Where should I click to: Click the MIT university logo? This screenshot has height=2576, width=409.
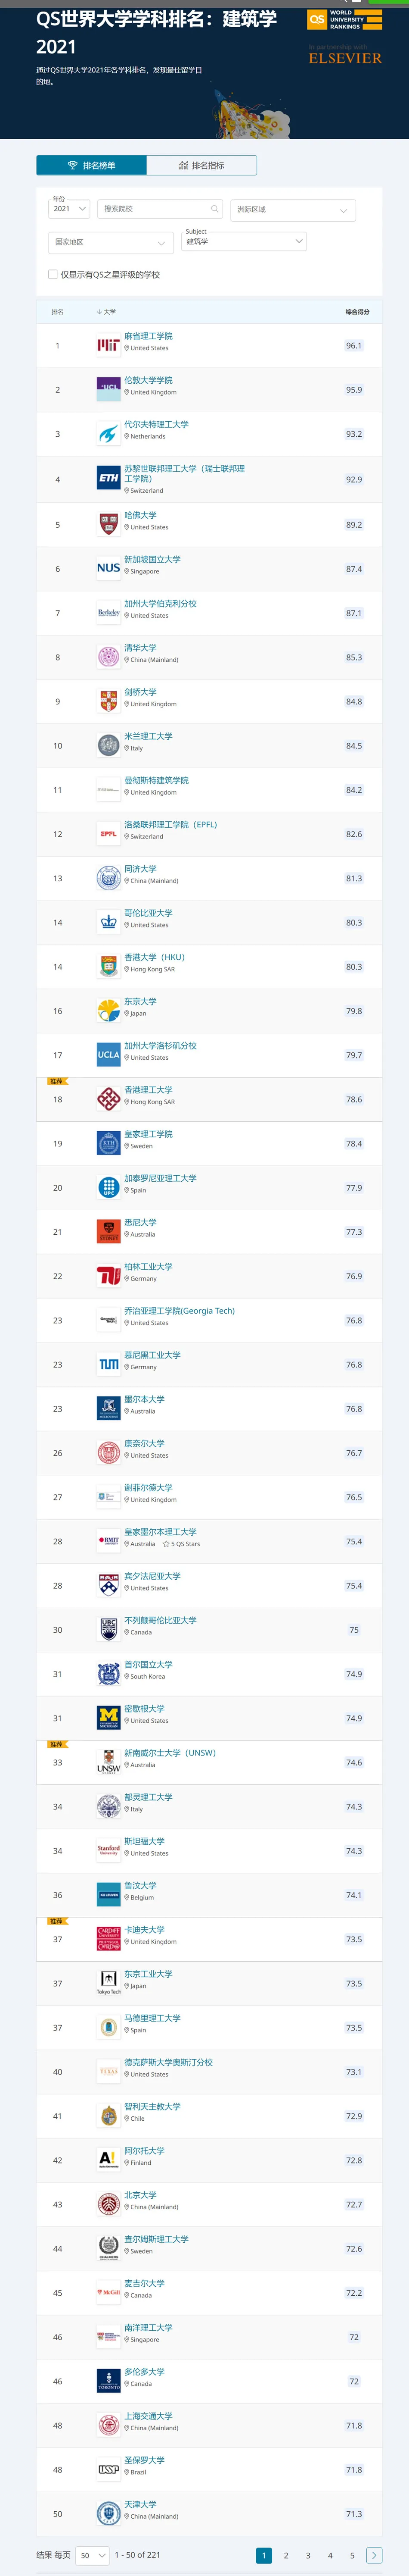point(109,345)
